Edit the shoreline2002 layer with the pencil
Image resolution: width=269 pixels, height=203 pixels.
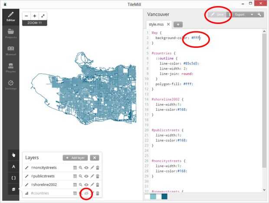coord(92,185)
